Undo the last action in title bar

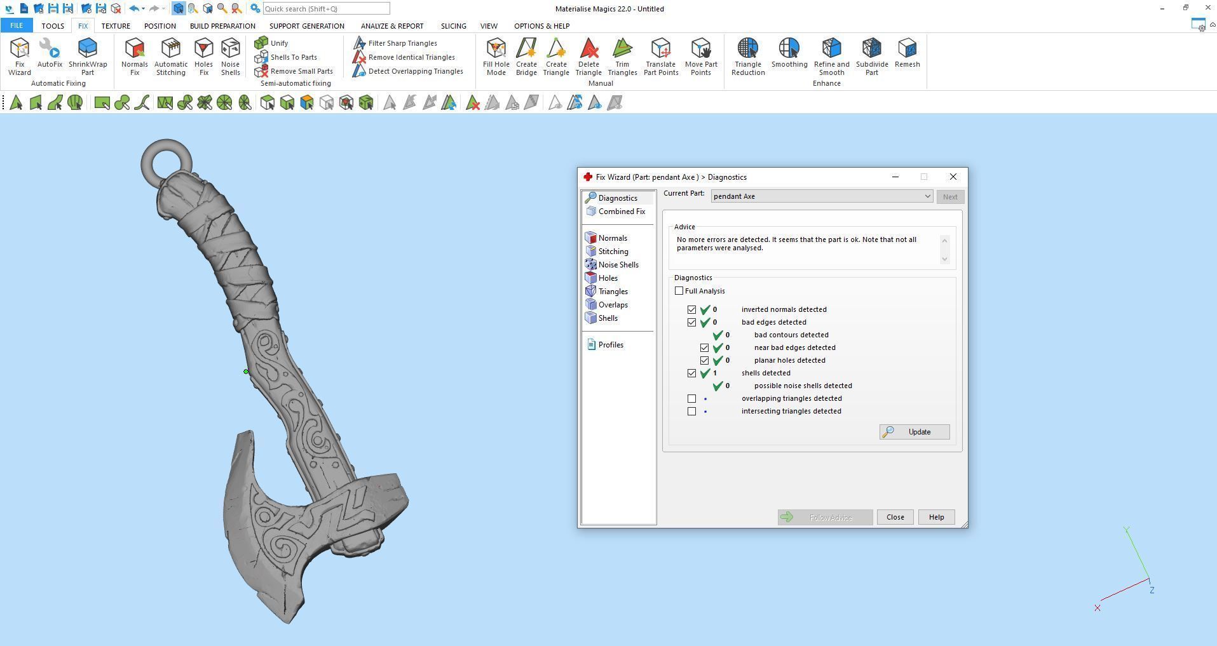133,9
